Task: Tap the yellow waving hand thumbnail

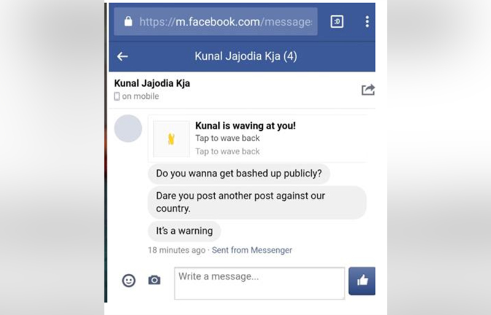Action: coord(171,139)
